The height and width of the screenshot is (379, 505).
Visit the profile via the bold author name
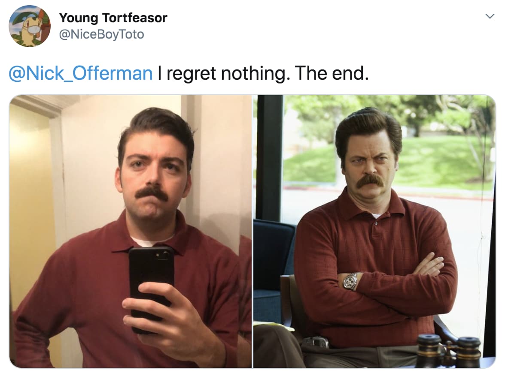click(x=113, y=18)
